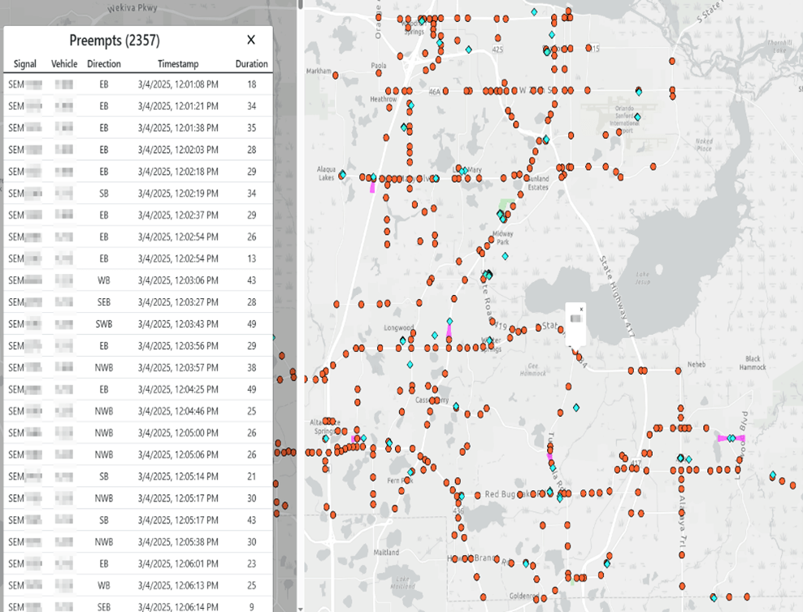803x612 pixels.
Task: Select the SEB preempt row at 12:03:27 PM
Action: point(138,302)
